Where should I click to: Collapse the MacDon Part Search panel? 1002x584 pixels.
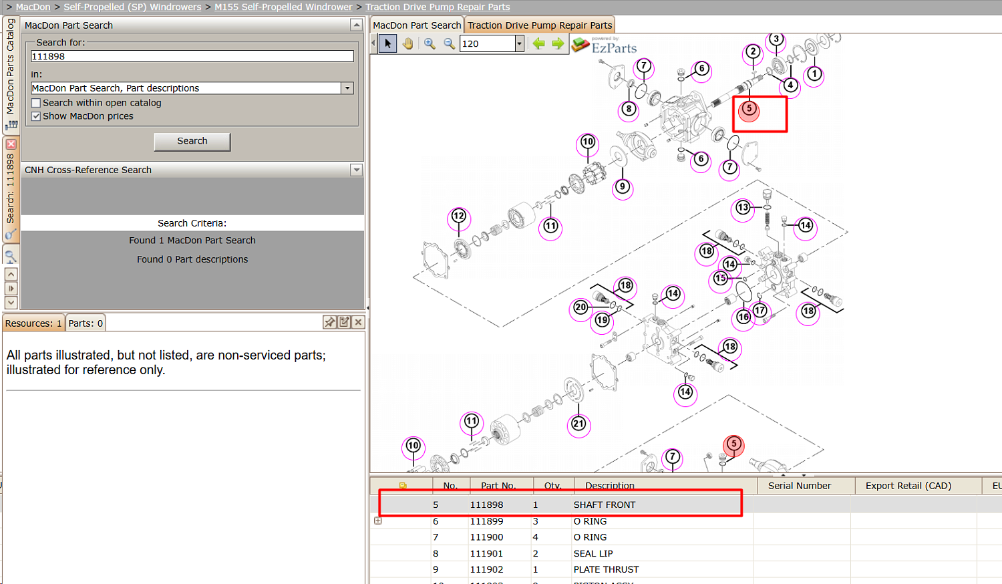coord(356,25)
